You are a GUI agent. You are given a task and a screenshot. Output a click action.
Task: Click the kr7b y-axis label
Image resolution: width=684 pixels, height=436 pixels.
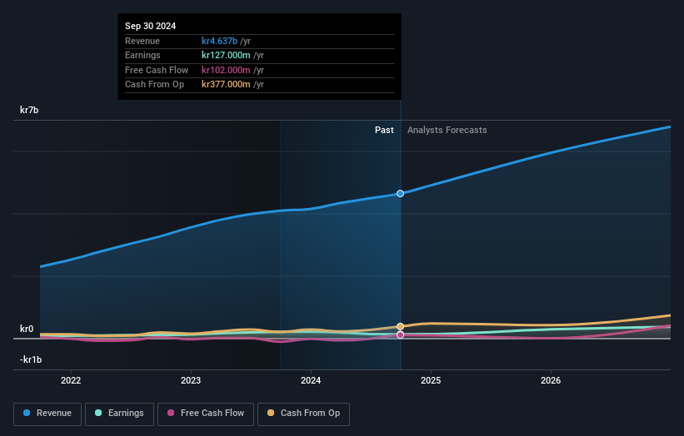tap(29, 110)
